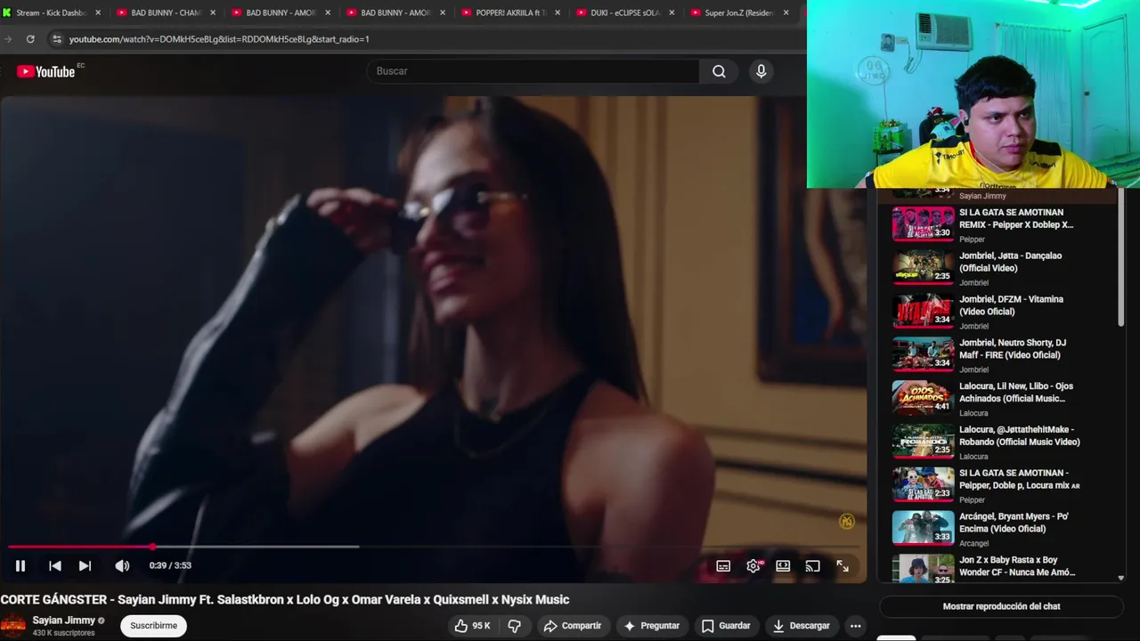Go to the previous video in the player
Viewport: 1140px width, 641px height.
pos(54,565)
